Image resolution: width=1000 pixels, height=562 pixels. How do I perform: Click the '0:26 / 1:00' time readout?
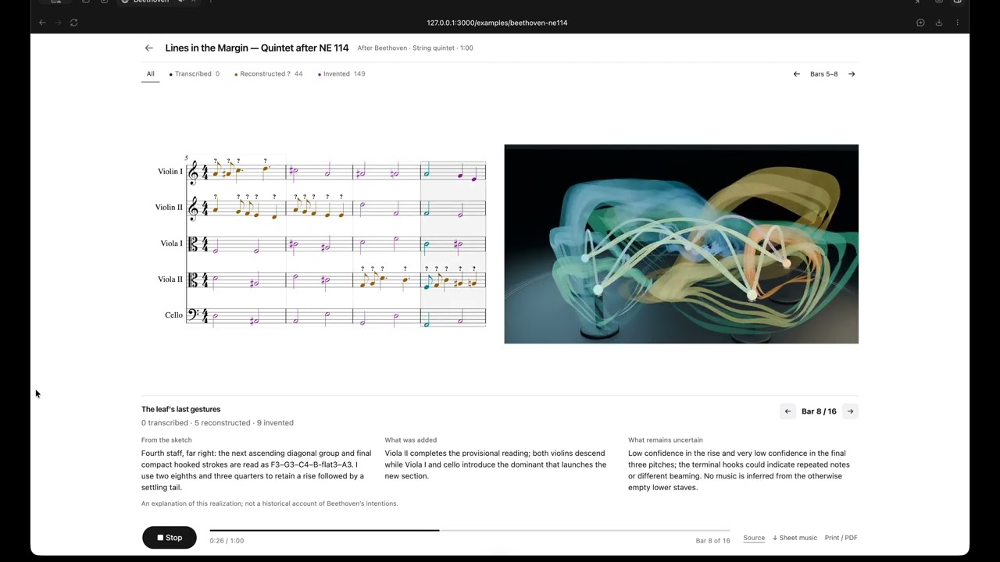[x=227, y=540]
